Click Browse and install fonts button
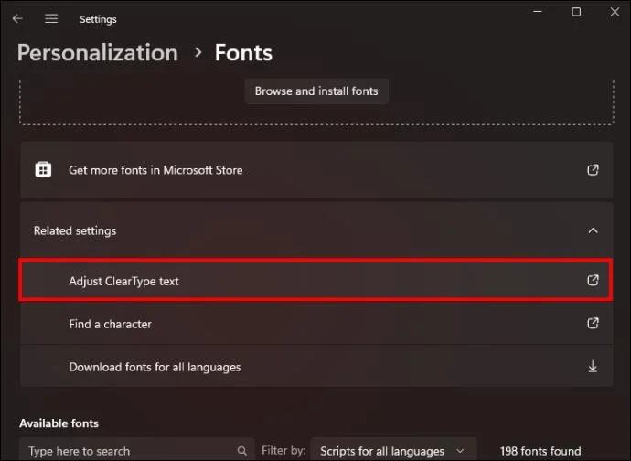This screenshot has width=631, height=461. (316, 91)
